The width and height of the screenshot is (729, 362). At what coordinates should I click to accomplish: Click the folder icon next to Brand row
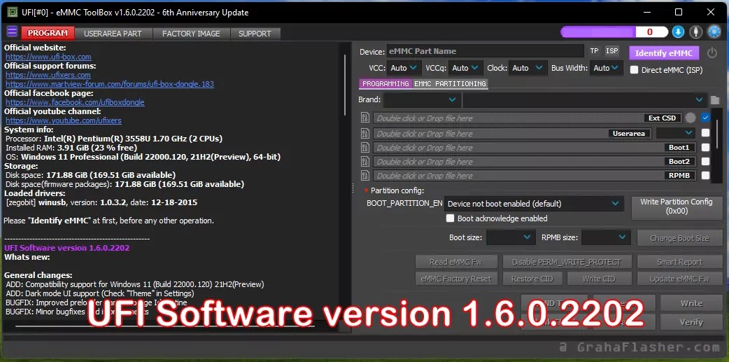pyautogui.click(x=714, y=100)
